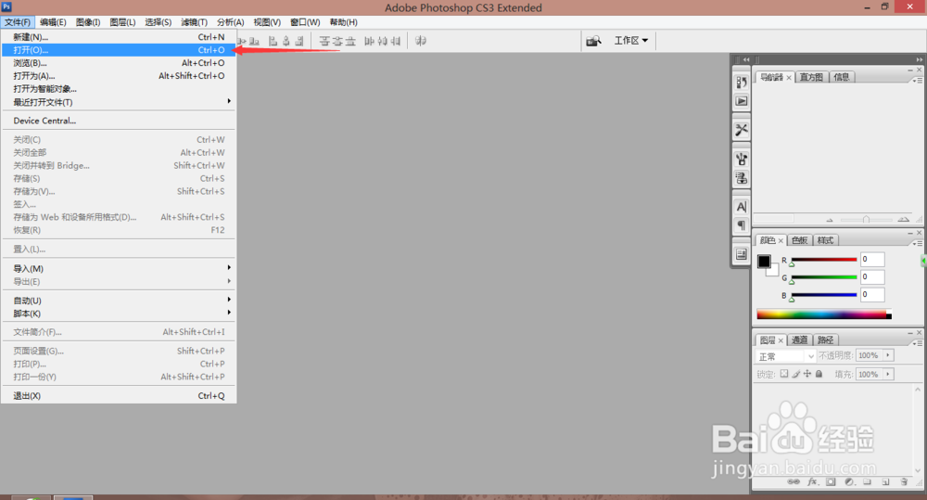Switch to the 色板 tab
Viewport: 927px width, 500px height.
pos(799,240)
